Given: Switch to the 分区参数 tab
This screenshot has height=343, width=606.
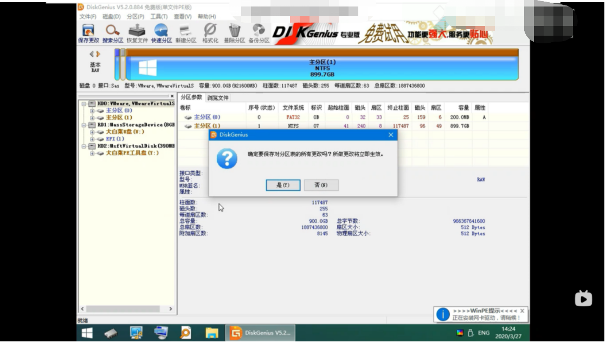Looking at the screenshot, I should (191, 97).
